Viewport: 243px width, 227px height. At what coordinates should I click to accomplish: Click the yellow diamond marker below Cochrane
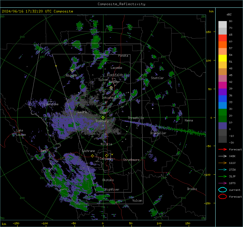[x=93, y=156]
